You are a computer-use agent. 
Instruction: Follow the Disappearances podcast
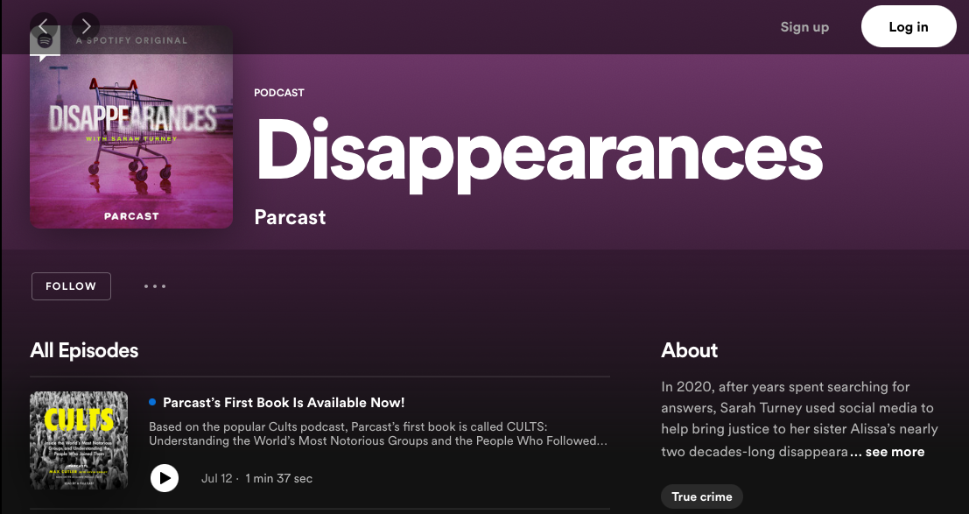coord(71,286)
